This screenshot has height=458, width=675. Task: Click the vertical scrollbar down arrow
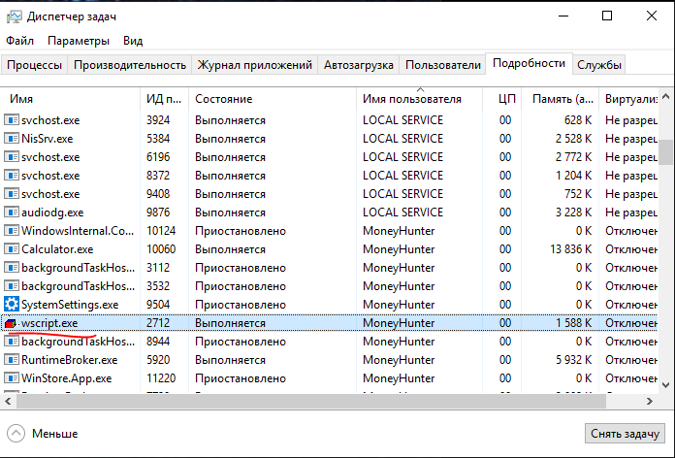point(665,385)
